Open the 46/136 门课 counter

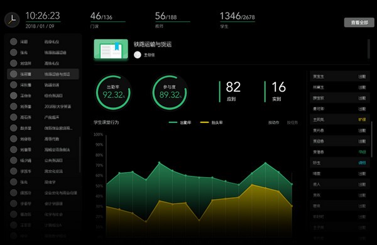[x=107, y=20]
